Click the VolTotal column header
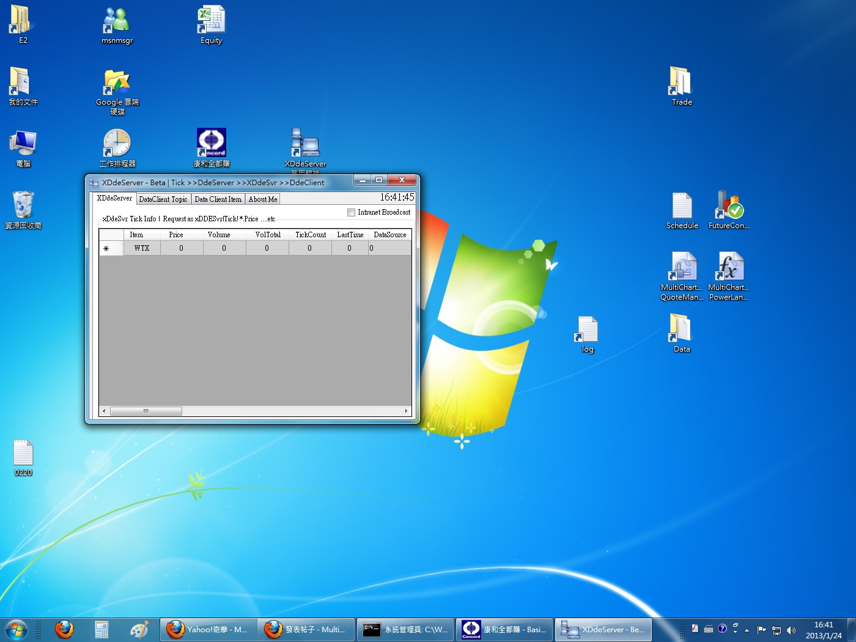Image resolution: width=856 pixels, height=642 pixels. tap(268, 235)
